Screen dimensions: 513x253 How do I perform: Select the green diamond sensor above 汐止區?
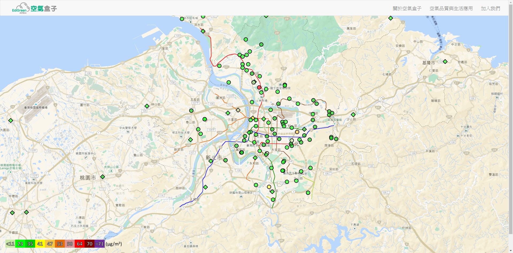point(353,115)
